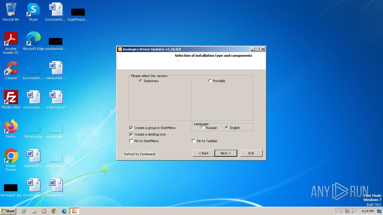Open the network icon in system tray

click(347, 211)
